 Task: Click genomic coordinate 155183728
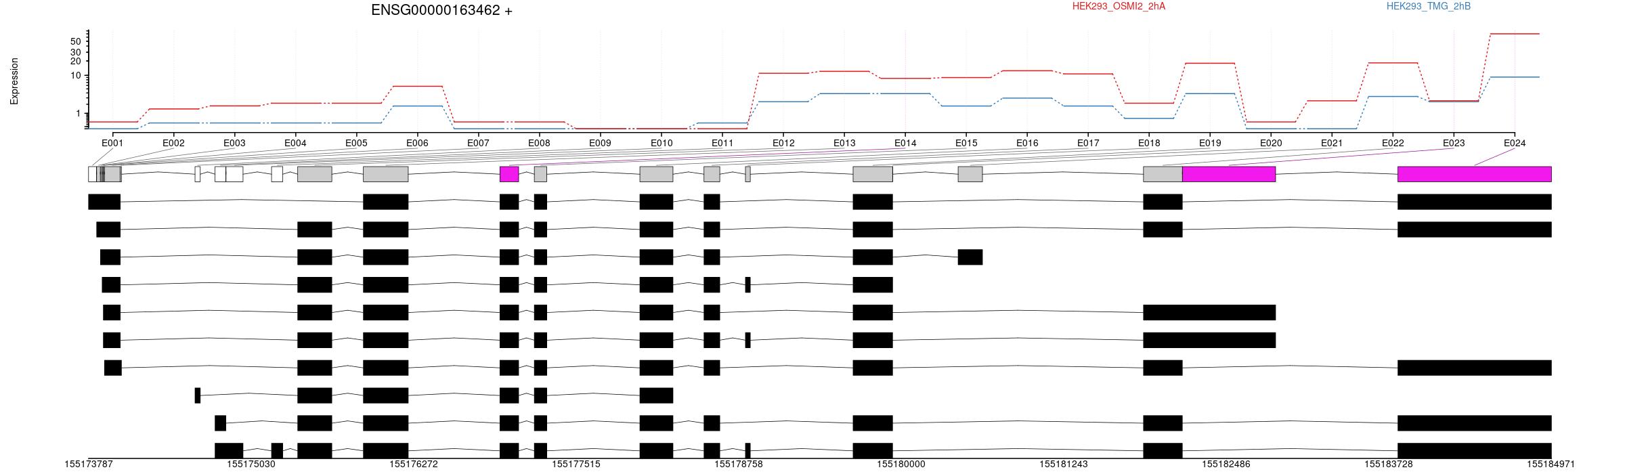(x=1389, y=465)
